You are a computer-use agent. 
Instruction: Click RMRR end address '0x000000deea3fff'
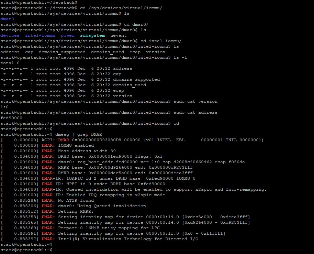171,173
